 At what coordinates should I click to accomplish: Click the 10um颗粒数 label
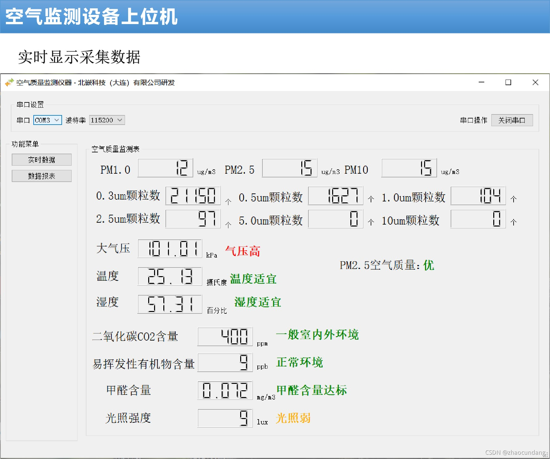(x=410, y=221)
